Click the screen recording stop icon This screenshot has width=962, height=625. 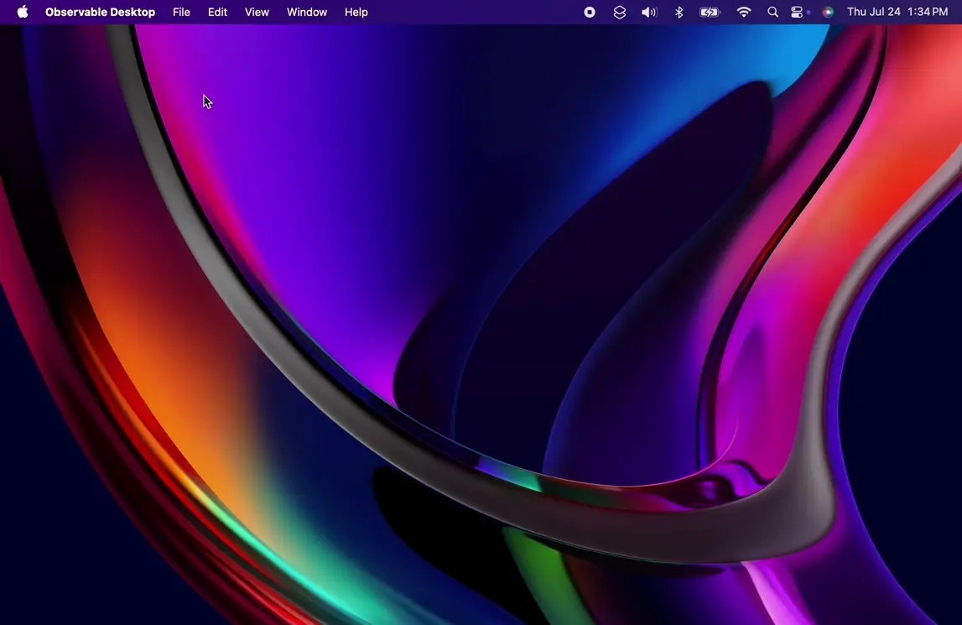click(590, 12)
